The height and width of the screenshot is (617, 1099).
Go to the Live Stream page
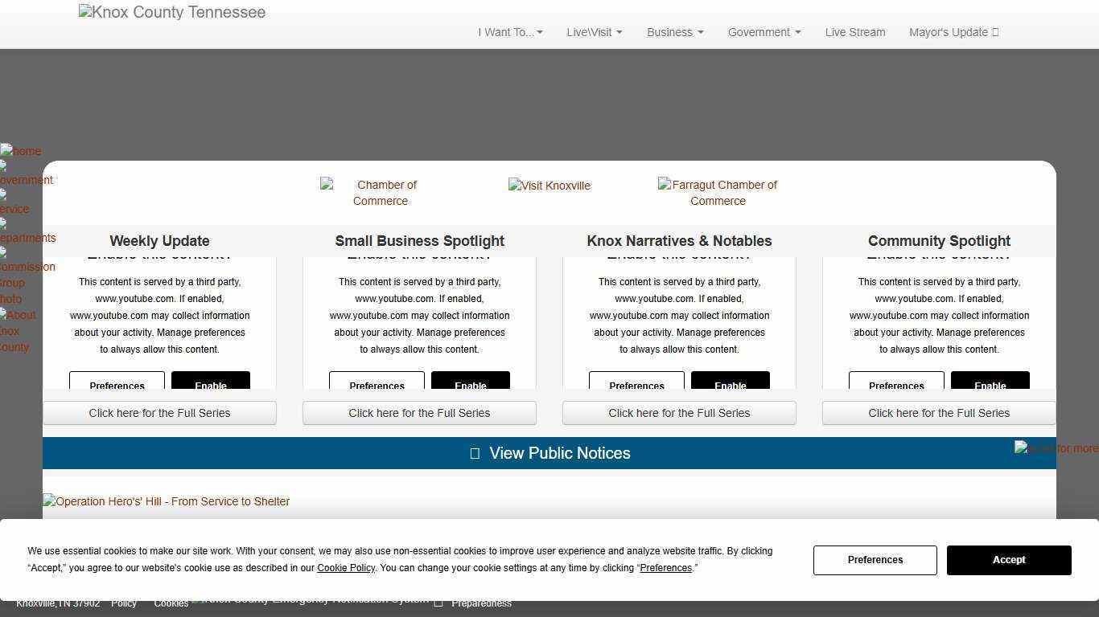tap(854, 32)
